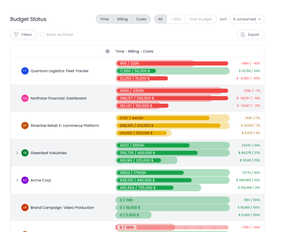Click the Da avatar for Northstar Dashboard

[25, 98]
